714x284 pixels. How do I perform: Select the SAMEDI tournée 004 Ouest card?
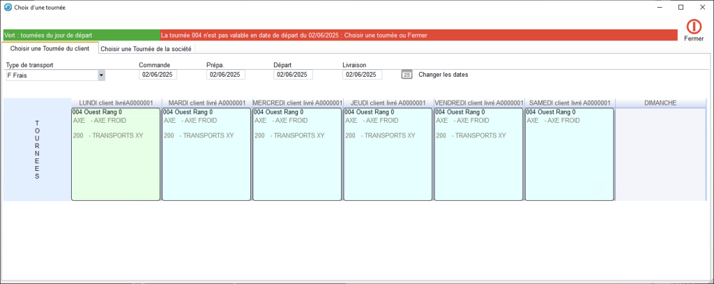(x=569, y=154)
